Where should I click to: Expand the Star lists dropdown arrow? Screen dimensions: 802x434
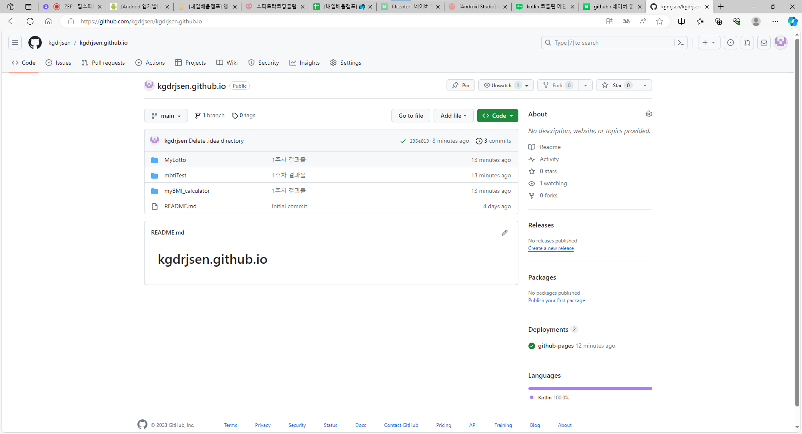coord(645,85)
